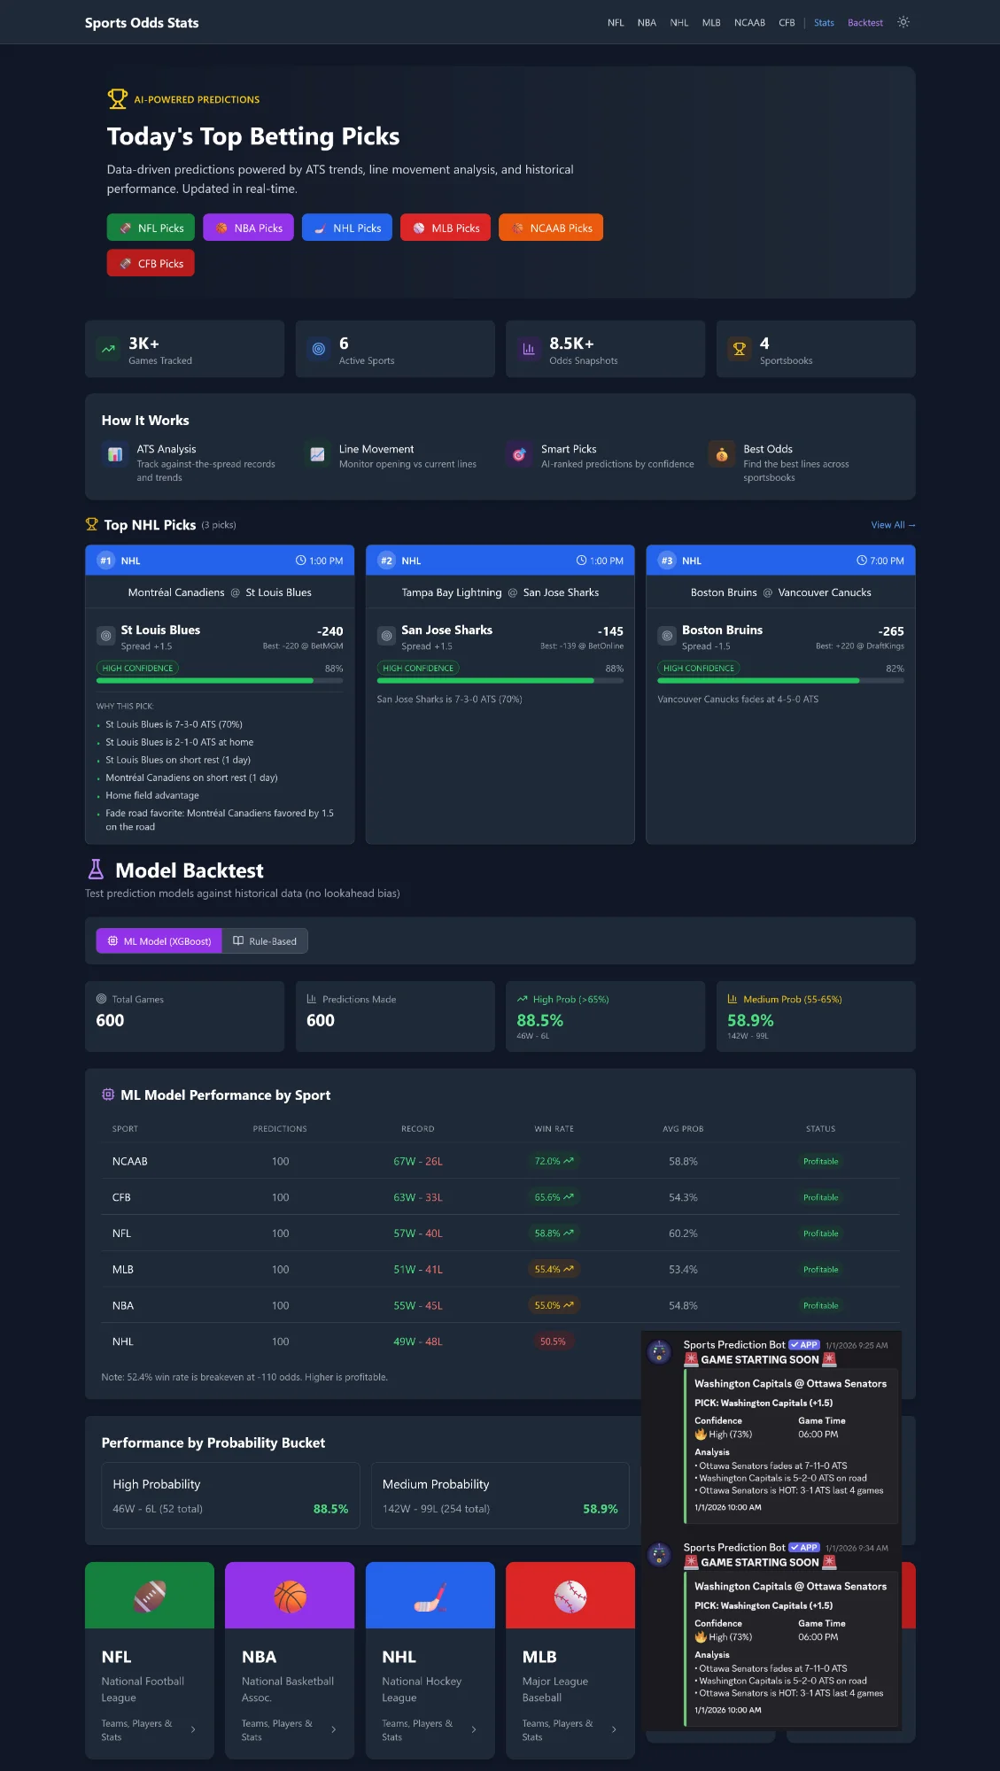The width and height of the screenshot is (1000, 1771).
Task: Click the target icon beside St Louis Blues pick
Action: tap(106, 636)
